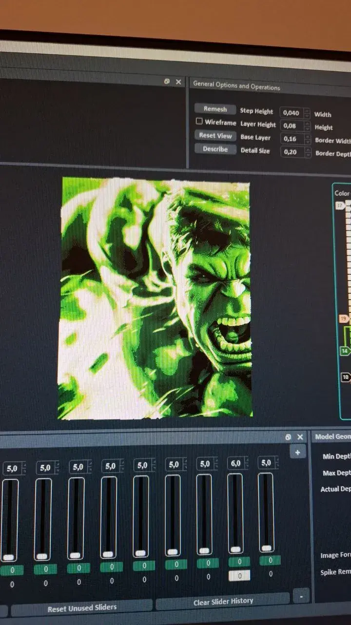The image size is (351, 625).
Task: Click the Border Width label
Action: pyautogui.click(x=332, y=141)
